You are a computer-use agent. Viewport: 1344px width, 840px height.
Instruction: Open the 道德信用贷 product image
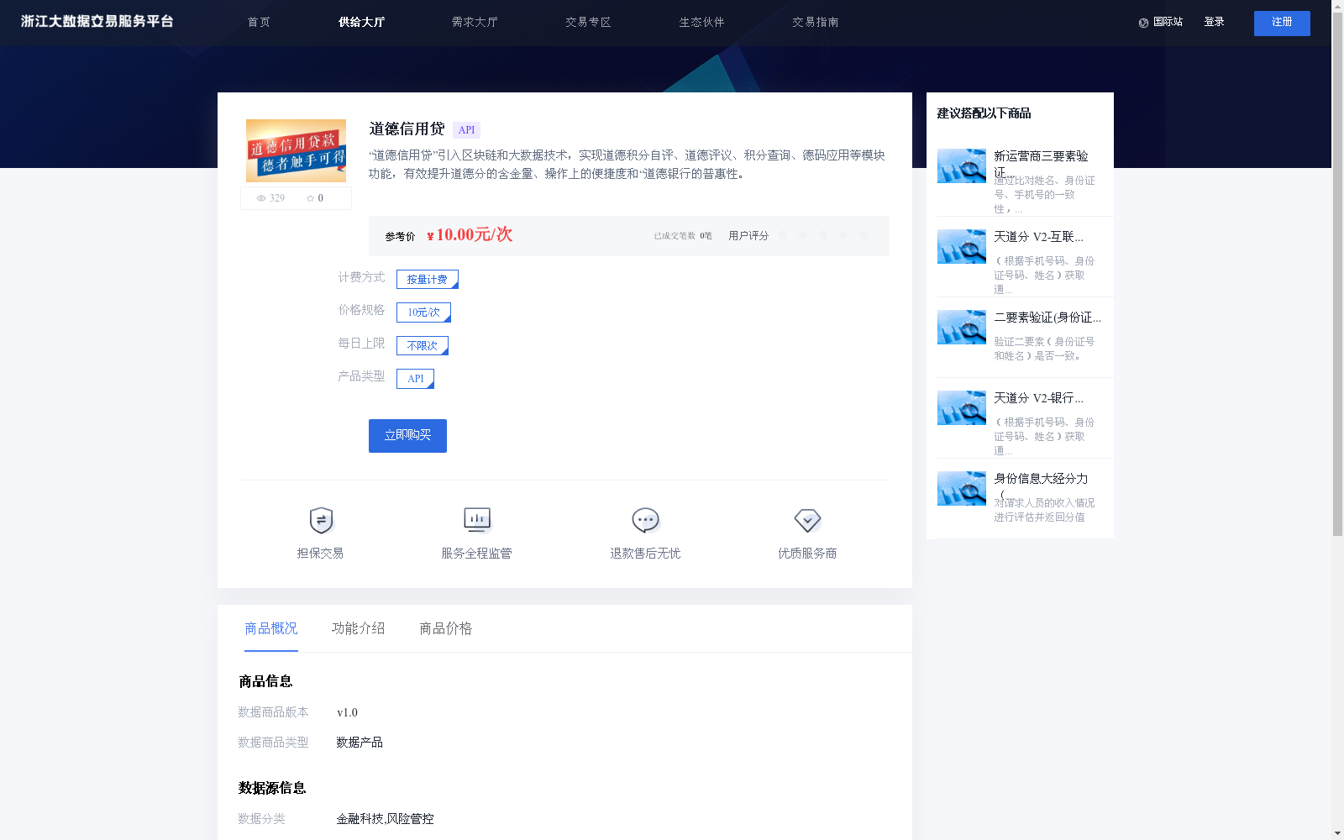[x=296, y=150]
